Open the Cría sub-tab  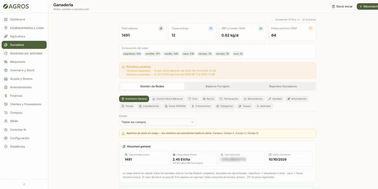193,99
